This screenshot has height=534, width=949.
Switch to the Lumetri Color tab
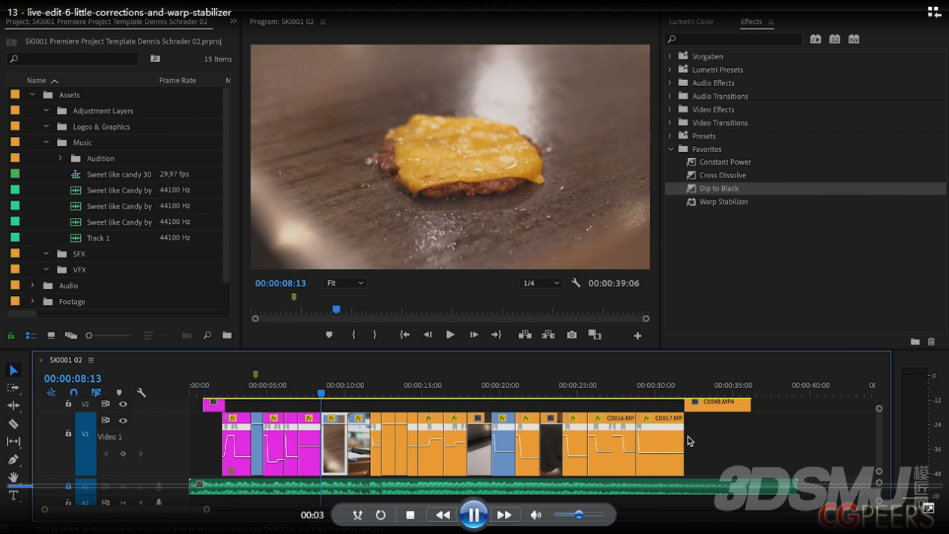[x=691, y=22]
